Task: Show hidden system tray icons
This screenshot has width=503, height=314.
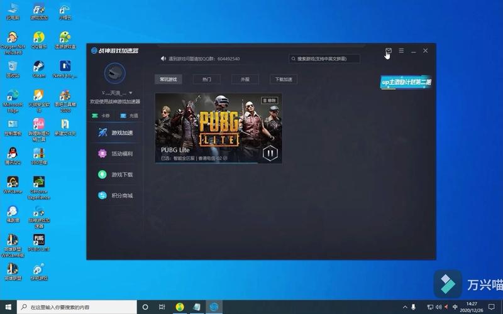Action: [405, 307]
